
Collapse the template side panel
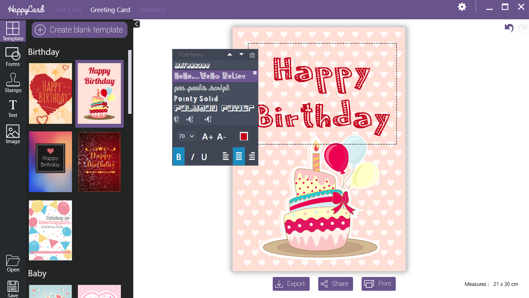point(136,24)
